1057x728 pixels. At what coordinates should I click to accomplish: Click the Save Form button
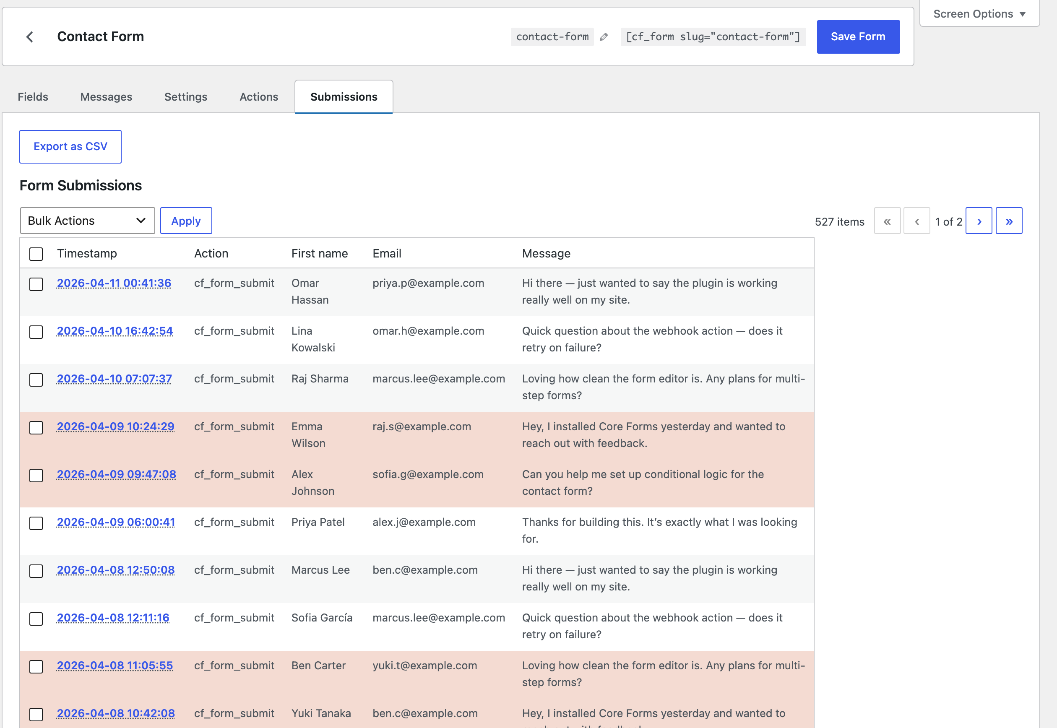[x=858, y=36]
